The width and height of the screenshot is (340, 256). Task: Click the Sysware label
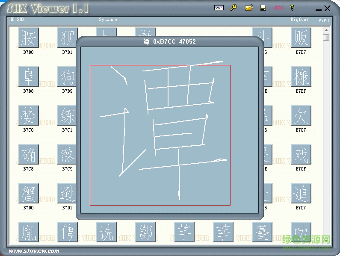[108, 20]
